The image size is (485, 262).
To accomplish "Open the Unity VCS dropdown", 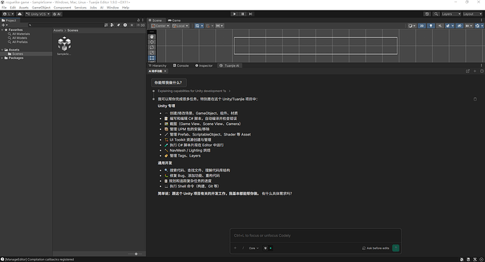I will tap(37, 14).
